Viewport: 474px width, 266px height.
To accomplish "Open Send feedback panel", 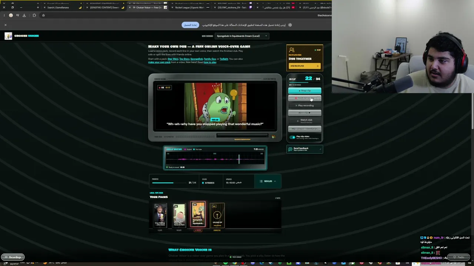I will pos(304,149).
